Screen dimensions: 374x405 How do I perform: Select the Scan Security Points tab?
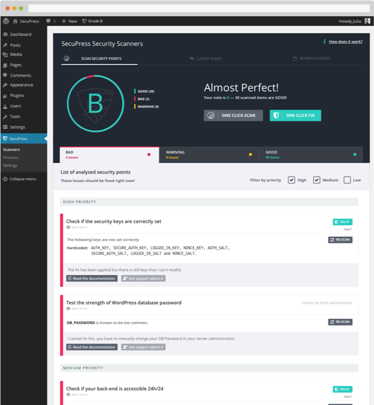(100, 59)
